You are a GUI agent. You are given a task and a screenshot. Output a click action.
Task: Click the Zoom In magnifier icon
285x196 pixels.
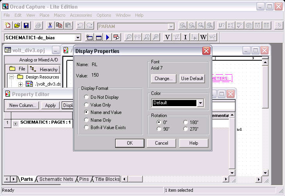(x=183, y=26)
